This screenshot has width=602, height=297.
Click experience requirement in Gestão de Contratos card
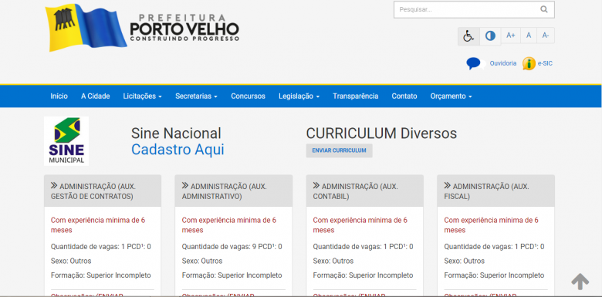98,225
